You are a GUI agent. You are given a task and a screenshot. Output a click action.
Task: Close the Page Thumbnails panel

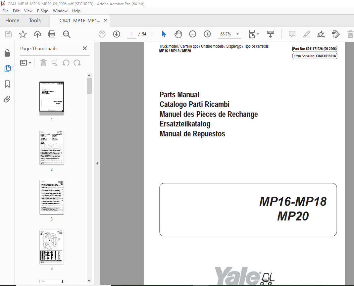click(85, 48)
